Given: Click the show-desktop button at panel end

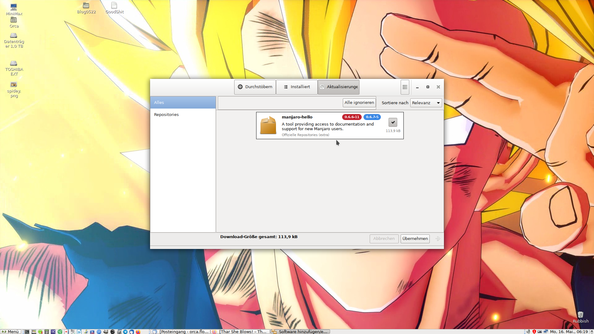Looking at the screenshot, I should (591, 332).
